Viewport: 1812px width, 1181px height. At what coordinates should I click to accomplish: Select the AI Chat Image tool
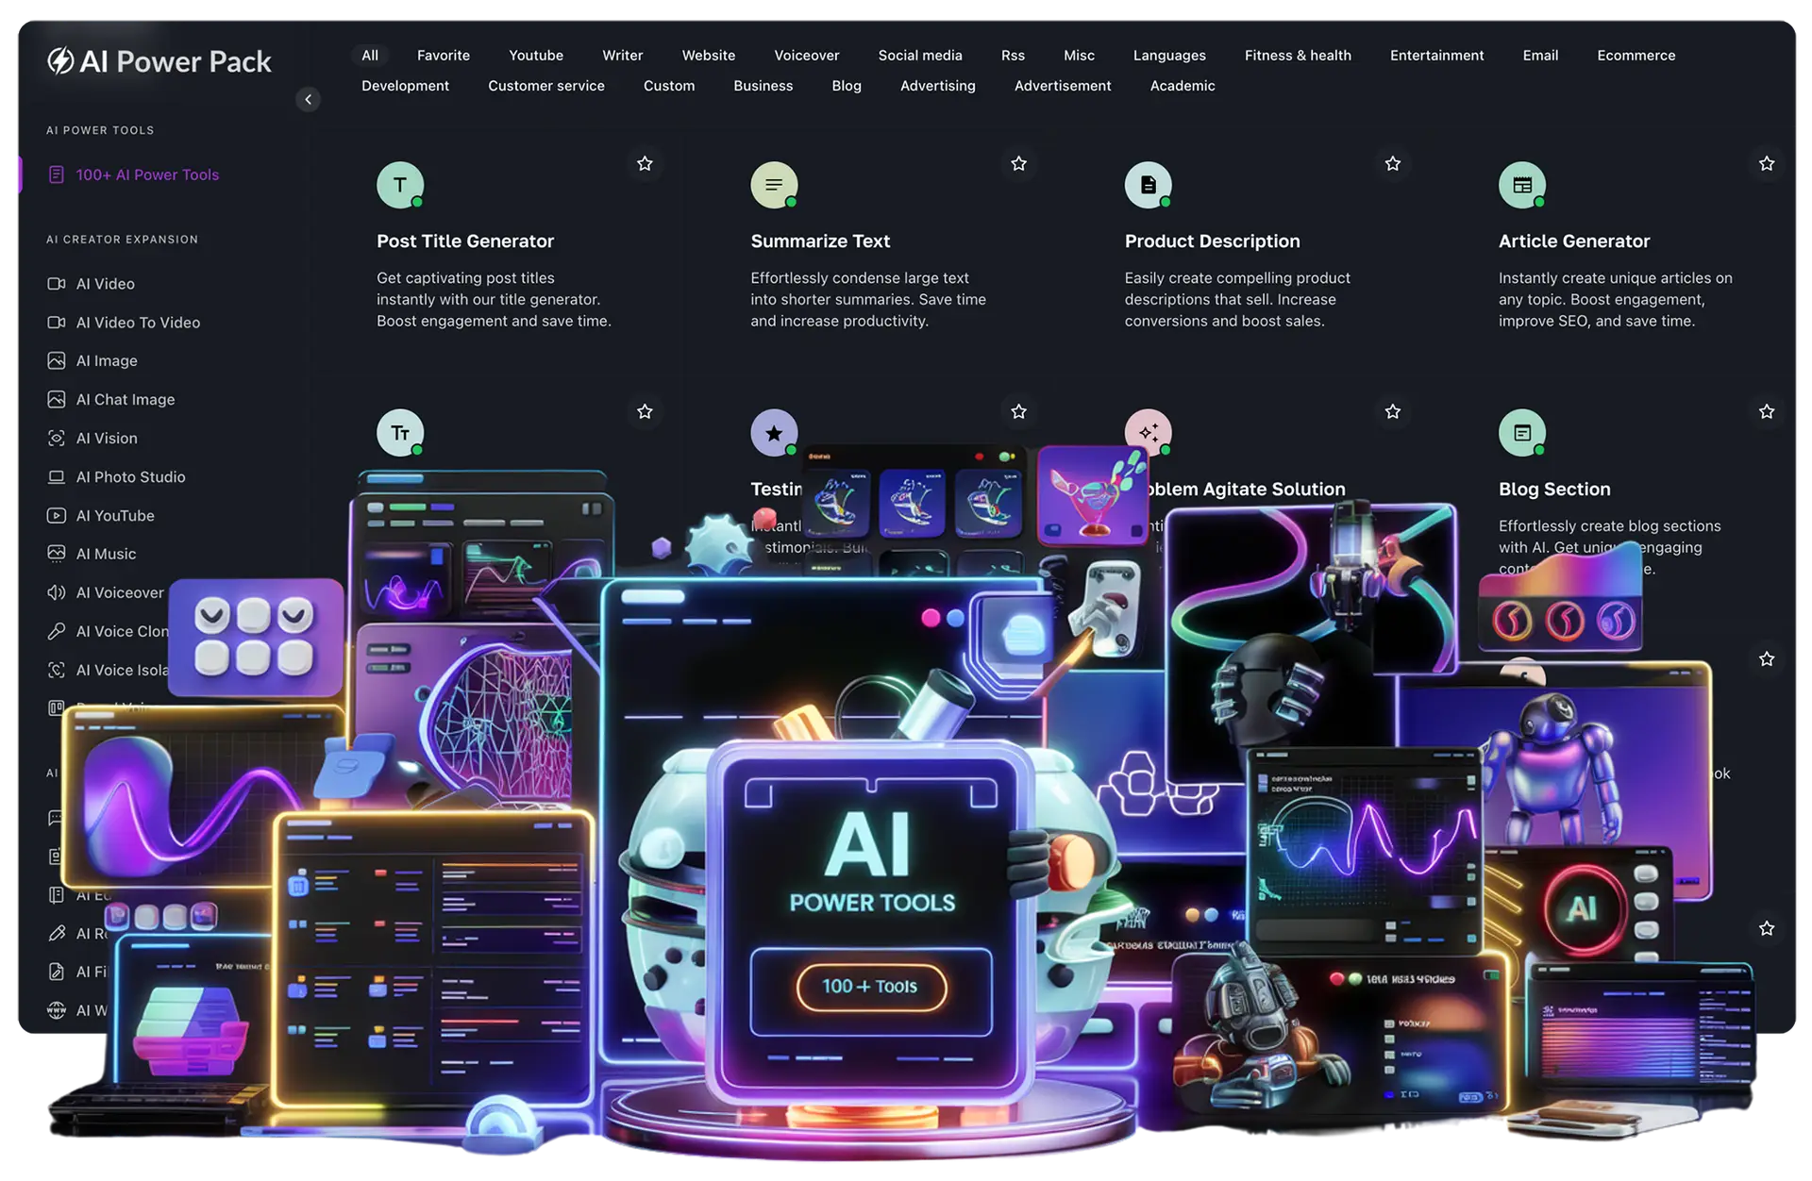(126, 399)
